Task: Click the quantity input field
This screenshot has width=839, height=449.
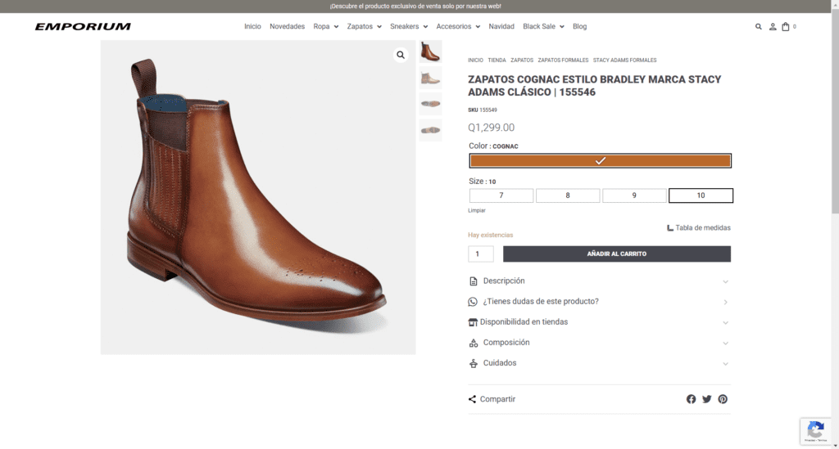Action: (x=481, y=254)
